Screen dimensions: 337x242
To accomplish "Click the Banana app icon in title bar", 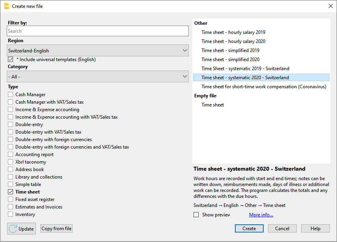I will (6, 6).
